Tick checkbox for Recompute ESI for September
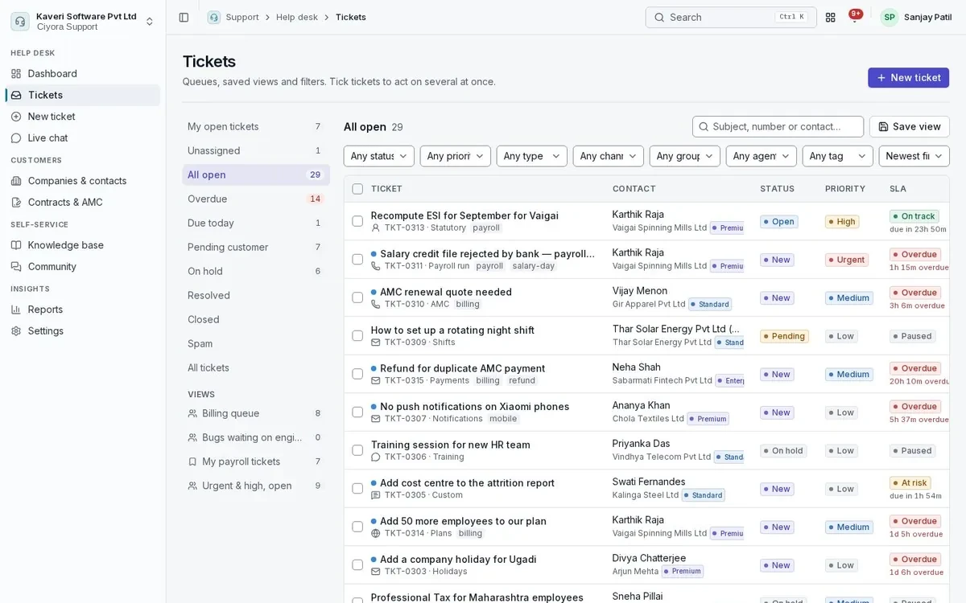 [x=357, y=221]
